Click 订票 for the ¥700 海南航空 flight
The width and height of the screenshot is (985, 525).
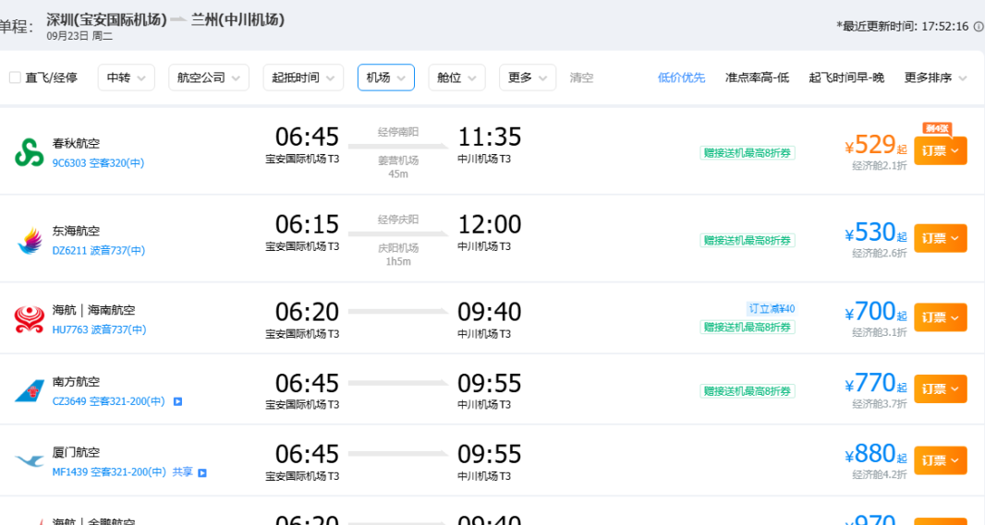point(940,317)
